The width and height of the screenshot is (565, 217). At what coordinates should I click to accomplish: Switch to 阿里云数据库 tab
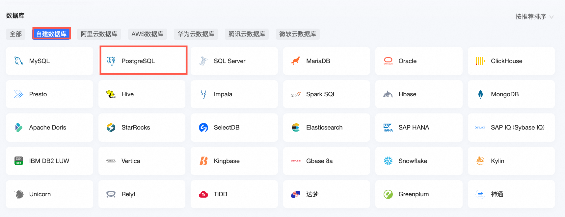coord(99,34)
